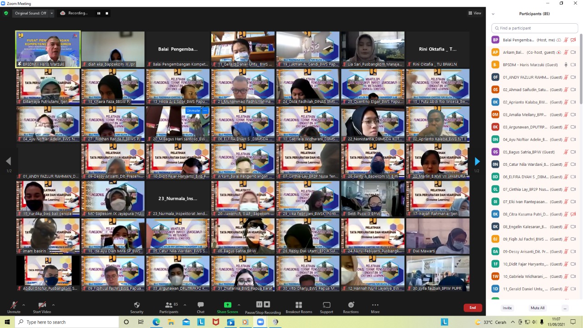Select Zoom icon in the taskbar

pos(261,322)
